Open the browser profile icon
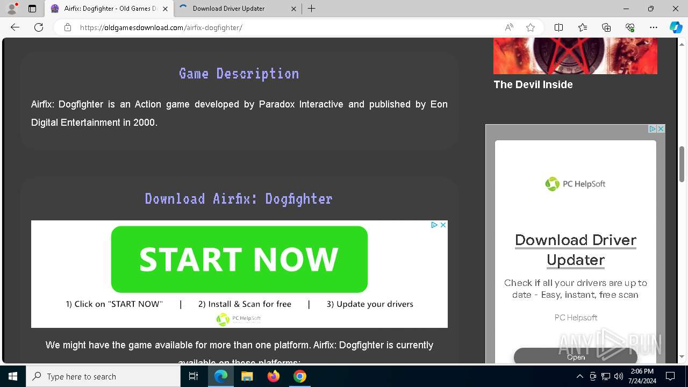The height and width of the screenshot is (387, 688). tap(12, 9)
